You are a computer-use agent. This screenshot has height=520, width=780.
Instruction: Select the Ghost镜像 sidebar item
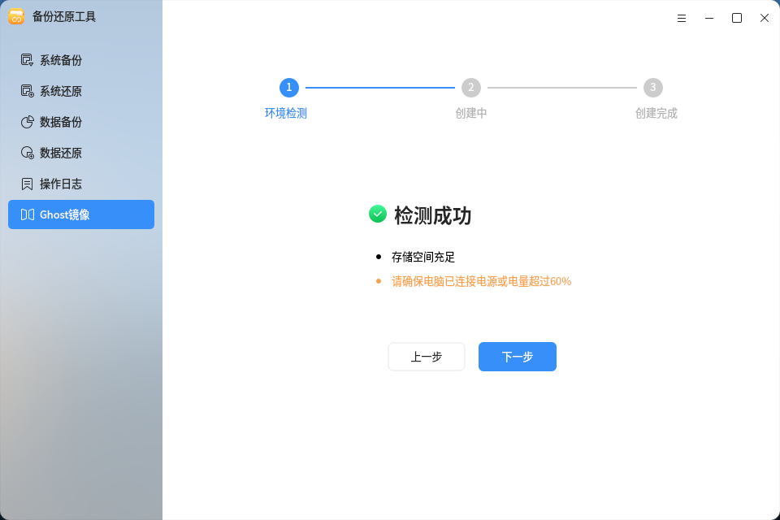click(x=81, y=214)
